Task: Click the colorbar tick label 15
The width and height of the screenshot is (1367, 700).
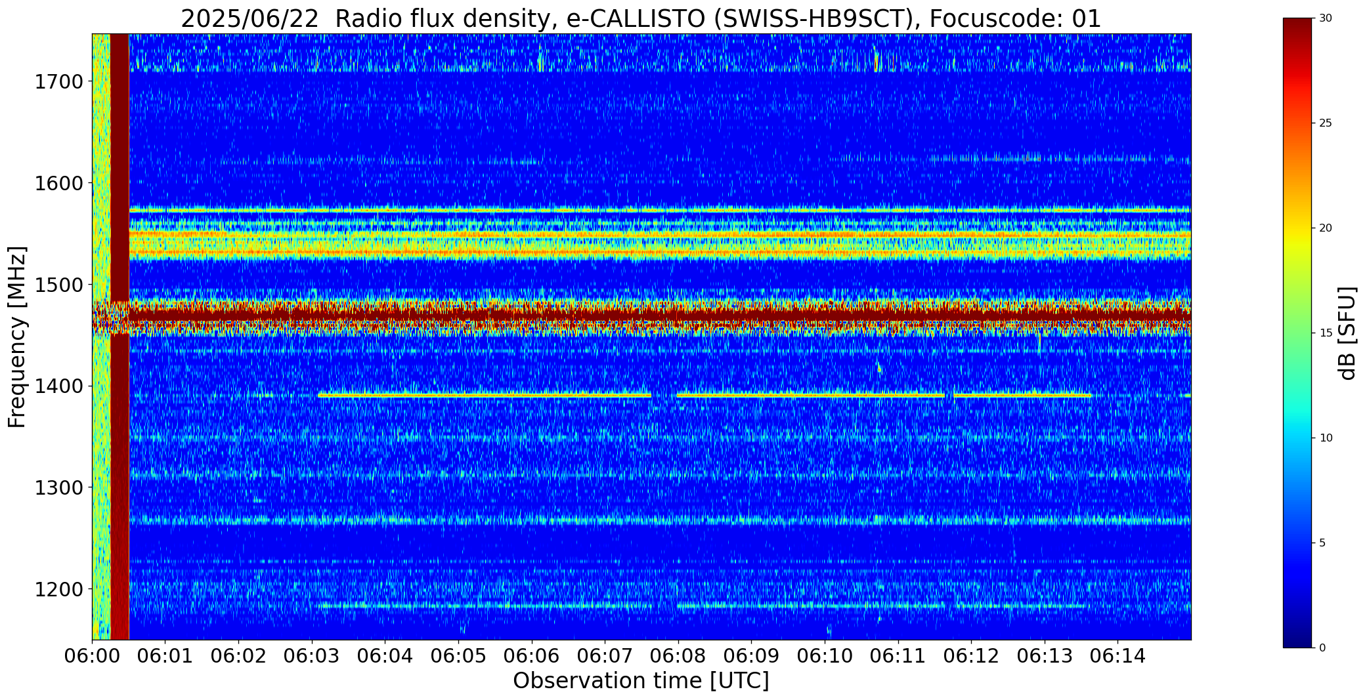Action: tap(1326, 333)
